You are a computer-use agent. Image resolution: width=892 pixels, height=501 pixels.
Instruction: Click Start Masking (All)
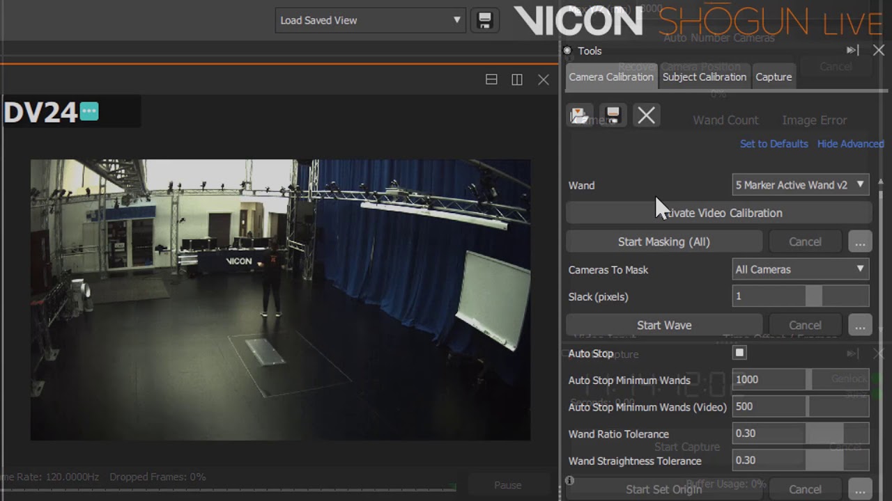[664, 242]
